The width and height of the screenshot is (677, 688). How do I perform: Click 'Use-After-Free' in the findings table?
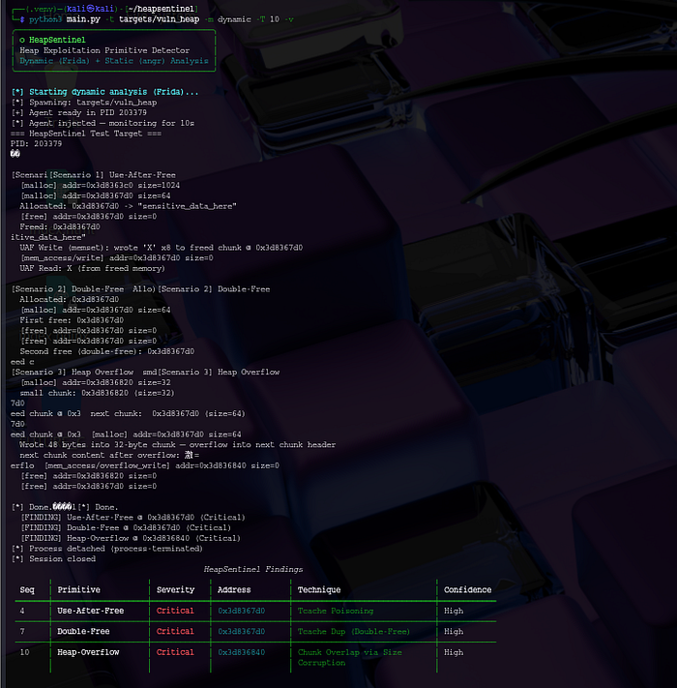pyautogui.click(x=91, y=611)
